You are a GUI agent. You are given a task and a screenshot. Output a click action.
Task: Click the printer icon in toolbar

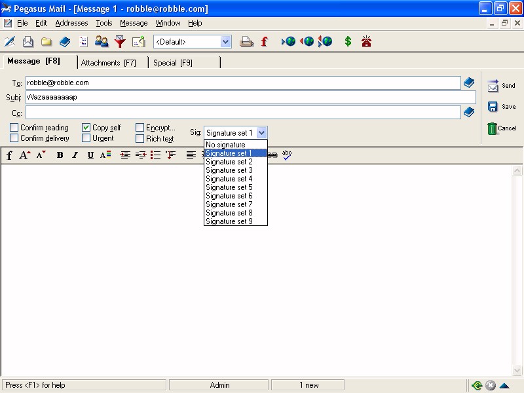[x=246, y=42]
